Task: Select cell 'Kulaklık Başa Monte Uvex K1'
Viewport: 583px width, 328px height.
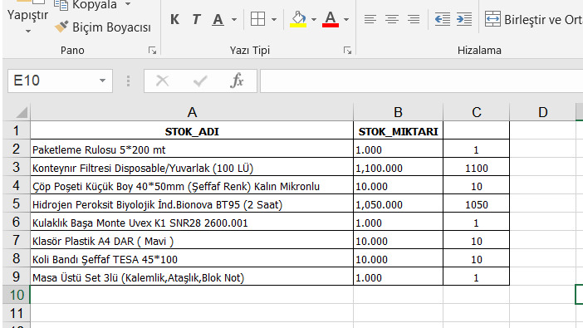Action: pos(192,222)
